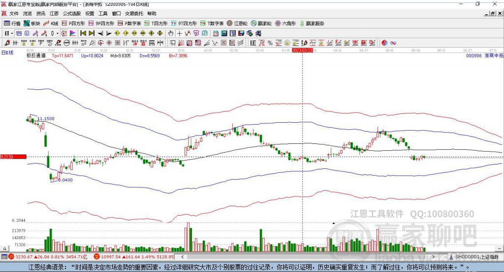Toggle the crosshair cursor tool
Screen dimensions: 504x272
pyautogui.click(x=180, y=33)
